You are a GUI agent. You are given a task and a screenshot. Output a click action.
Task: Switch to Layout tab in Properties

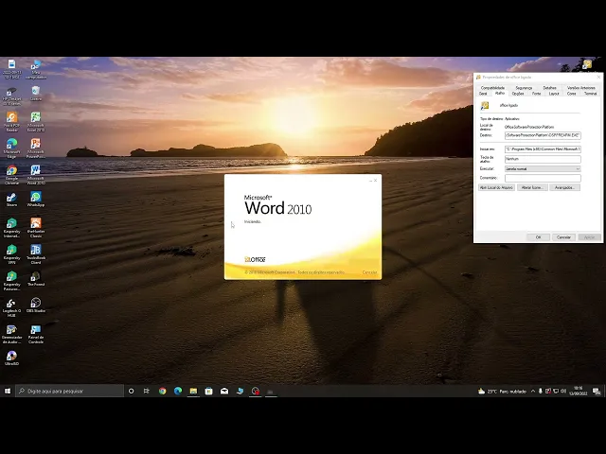554,94
